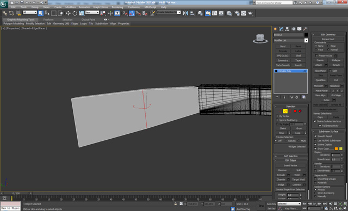
Task: Open the reference coordinate View dropdown
Action: pyautogui.click(x=92, y=13)
